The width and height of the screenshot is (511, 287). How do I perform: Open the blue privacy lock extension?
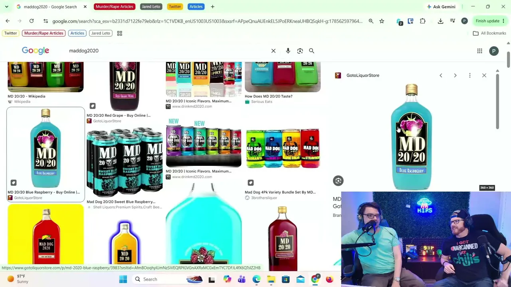point(410,21)
